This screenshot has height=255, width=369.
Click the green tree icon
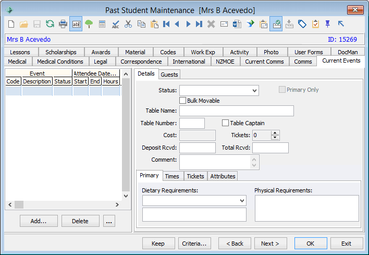tap(89, 24)
